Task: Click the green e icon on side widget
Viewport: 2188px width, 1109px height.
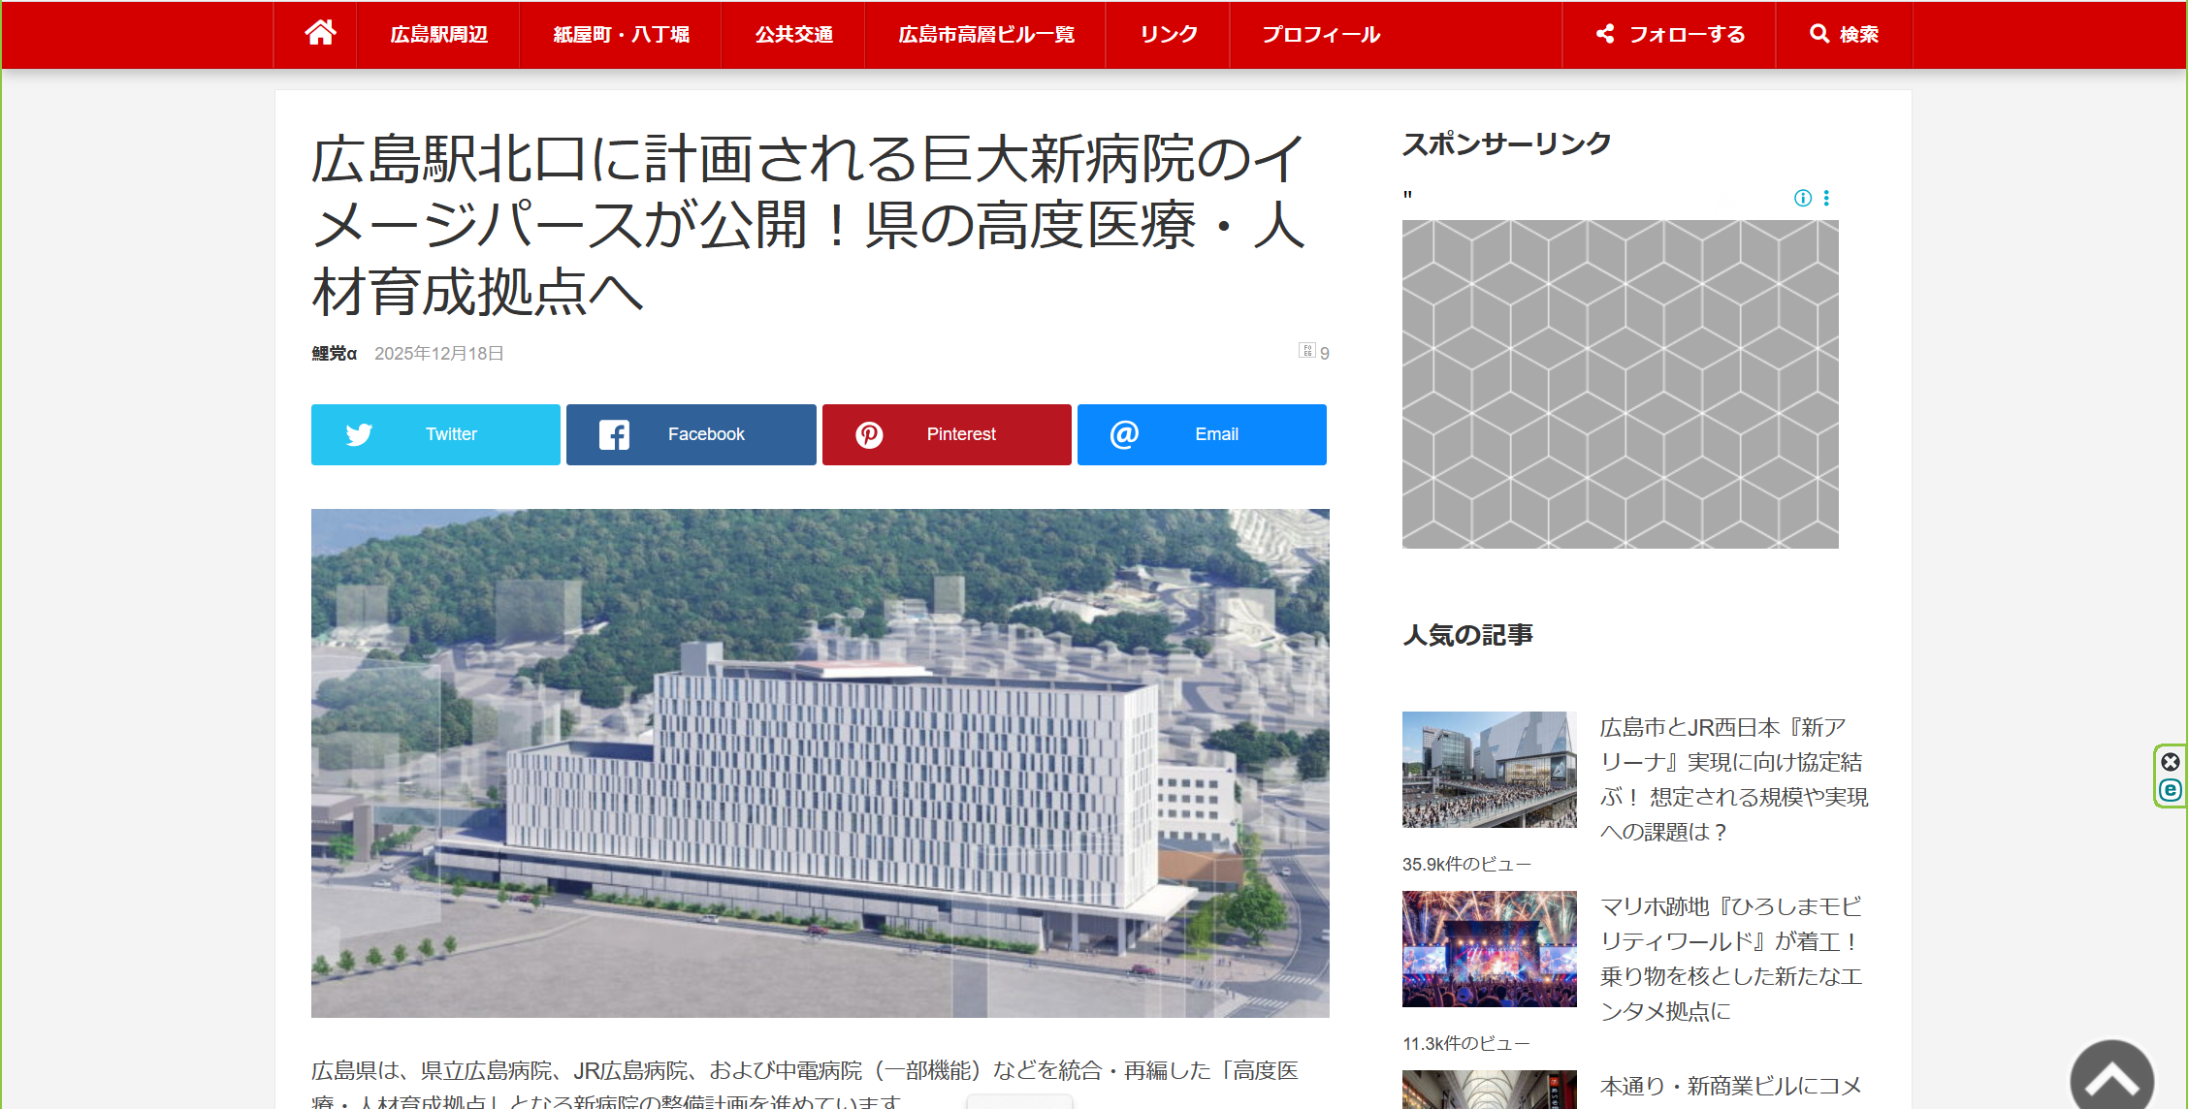Action: (2171, 790)
